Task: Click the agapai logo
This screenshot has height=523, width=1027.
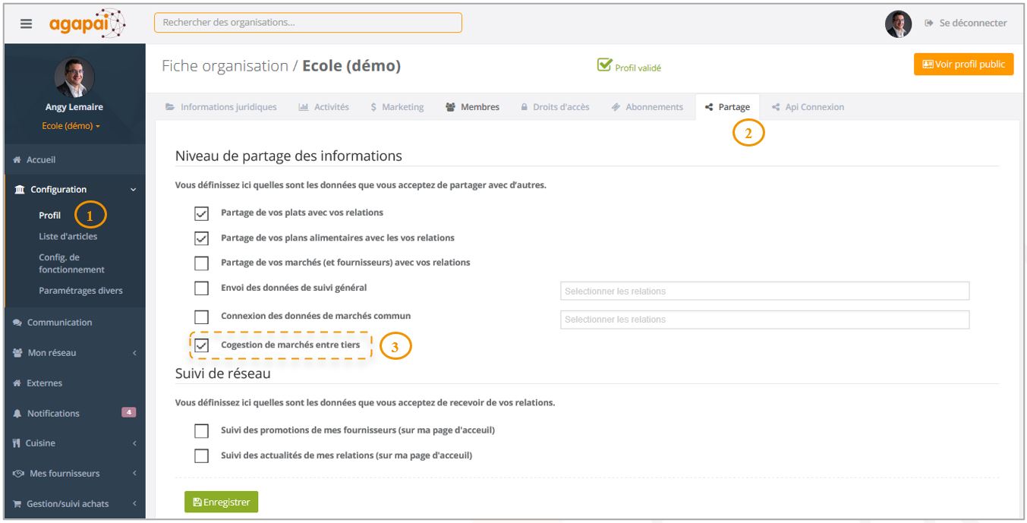Action: point(87,23)
